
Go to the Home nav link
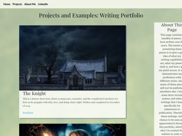[7, 4]
